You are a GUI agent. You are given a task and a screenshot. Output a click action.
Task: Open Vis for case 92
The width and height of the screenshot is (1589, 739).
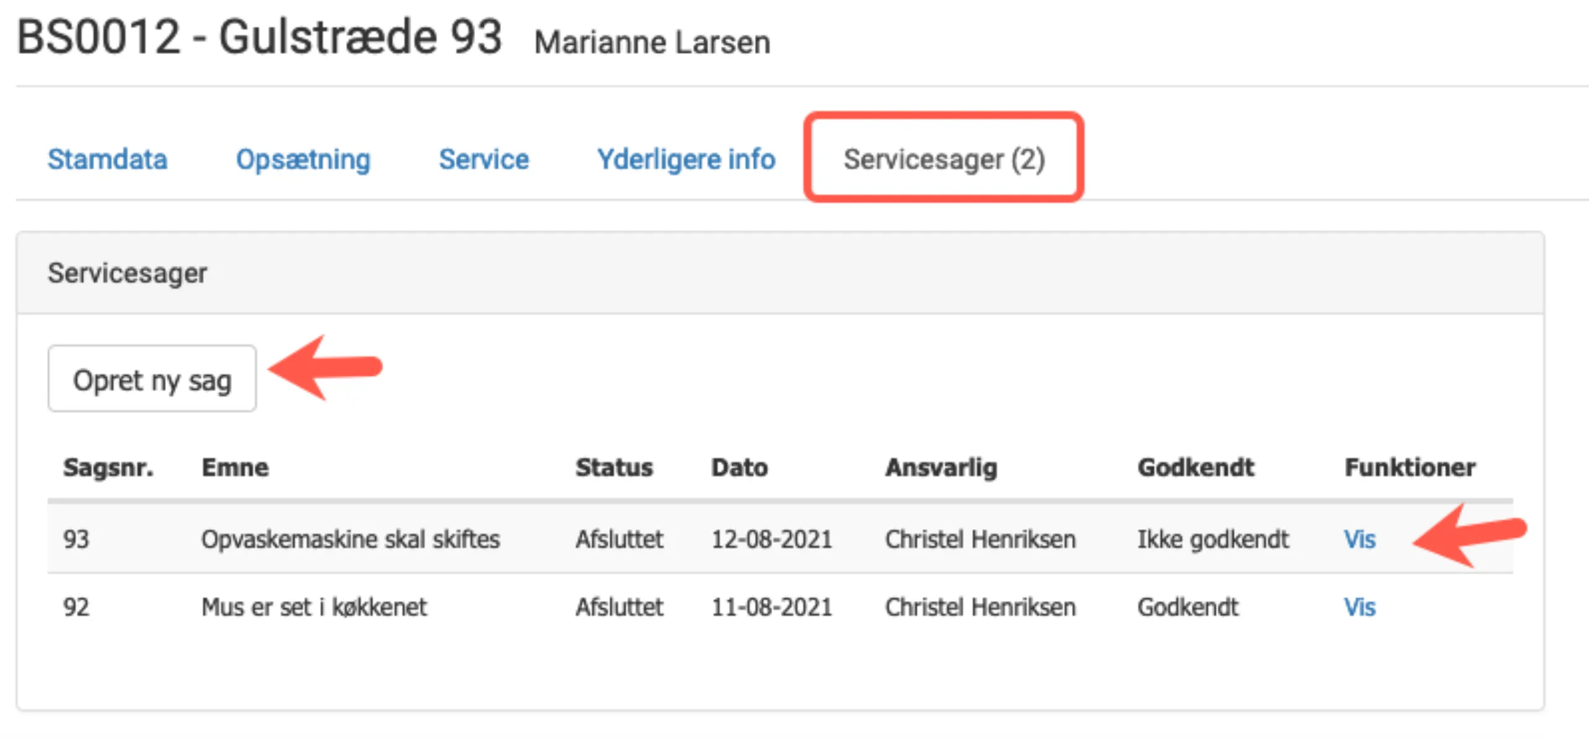click(1360, 607)
